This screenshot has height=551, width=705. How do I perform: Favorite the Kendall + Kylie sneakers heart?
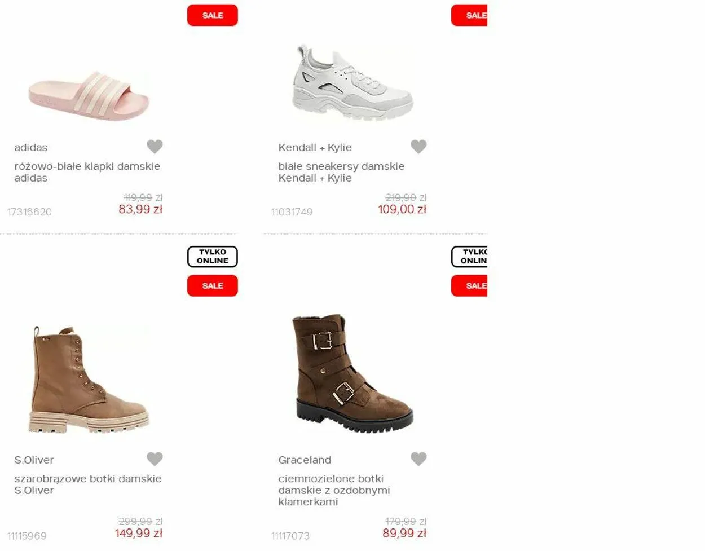pyautogui.click(x=418, y=147)
